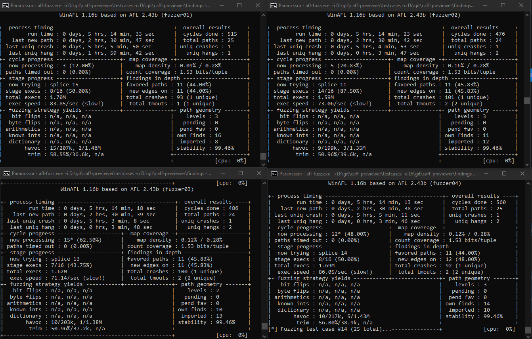Maximize the fuzzer04 console window

[504, 173]
